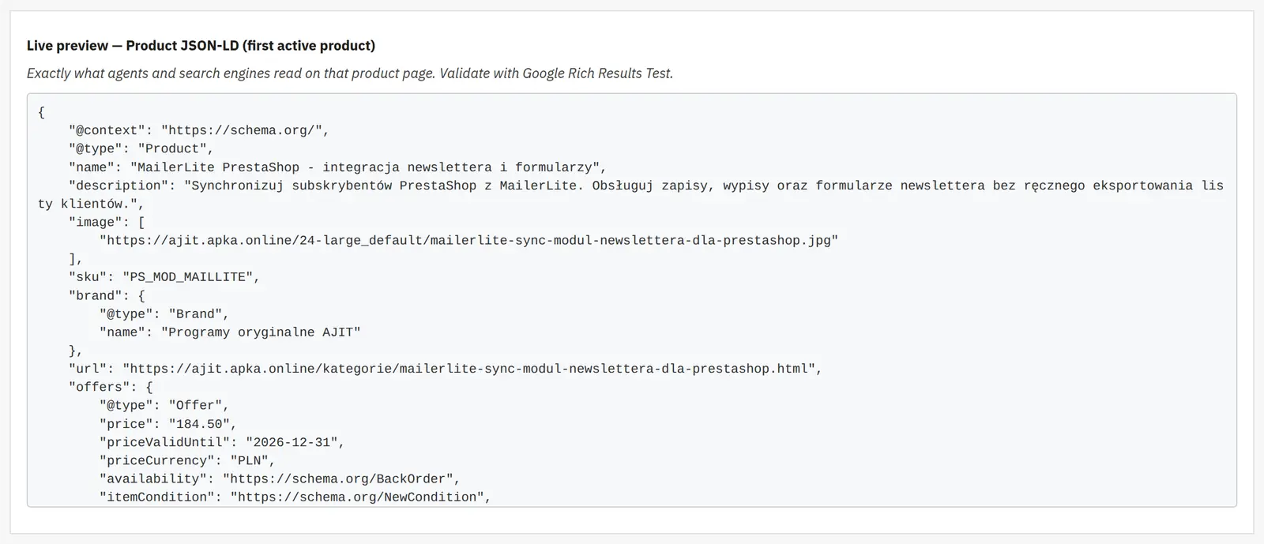Click the "price": "184.50" line

click(168, 424)
